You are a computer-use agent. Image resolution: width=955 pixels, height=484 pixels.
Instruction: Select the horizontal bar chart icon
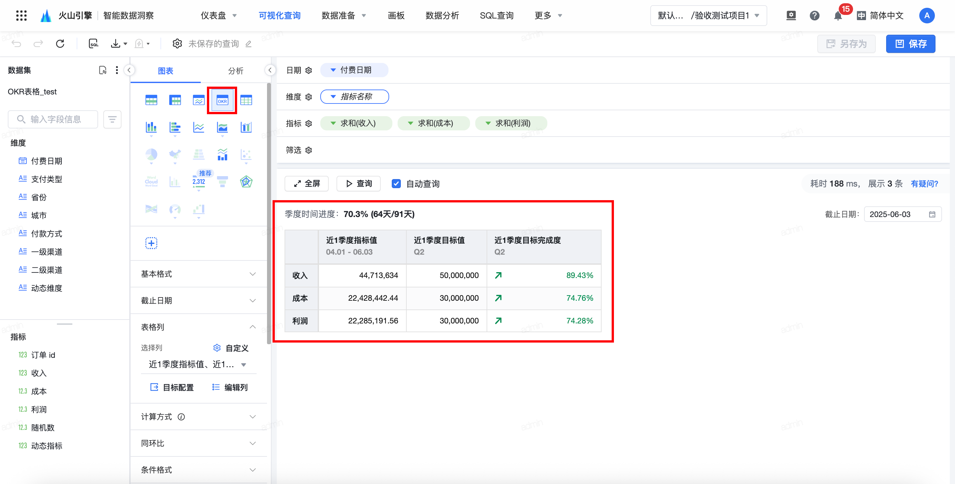175,127
